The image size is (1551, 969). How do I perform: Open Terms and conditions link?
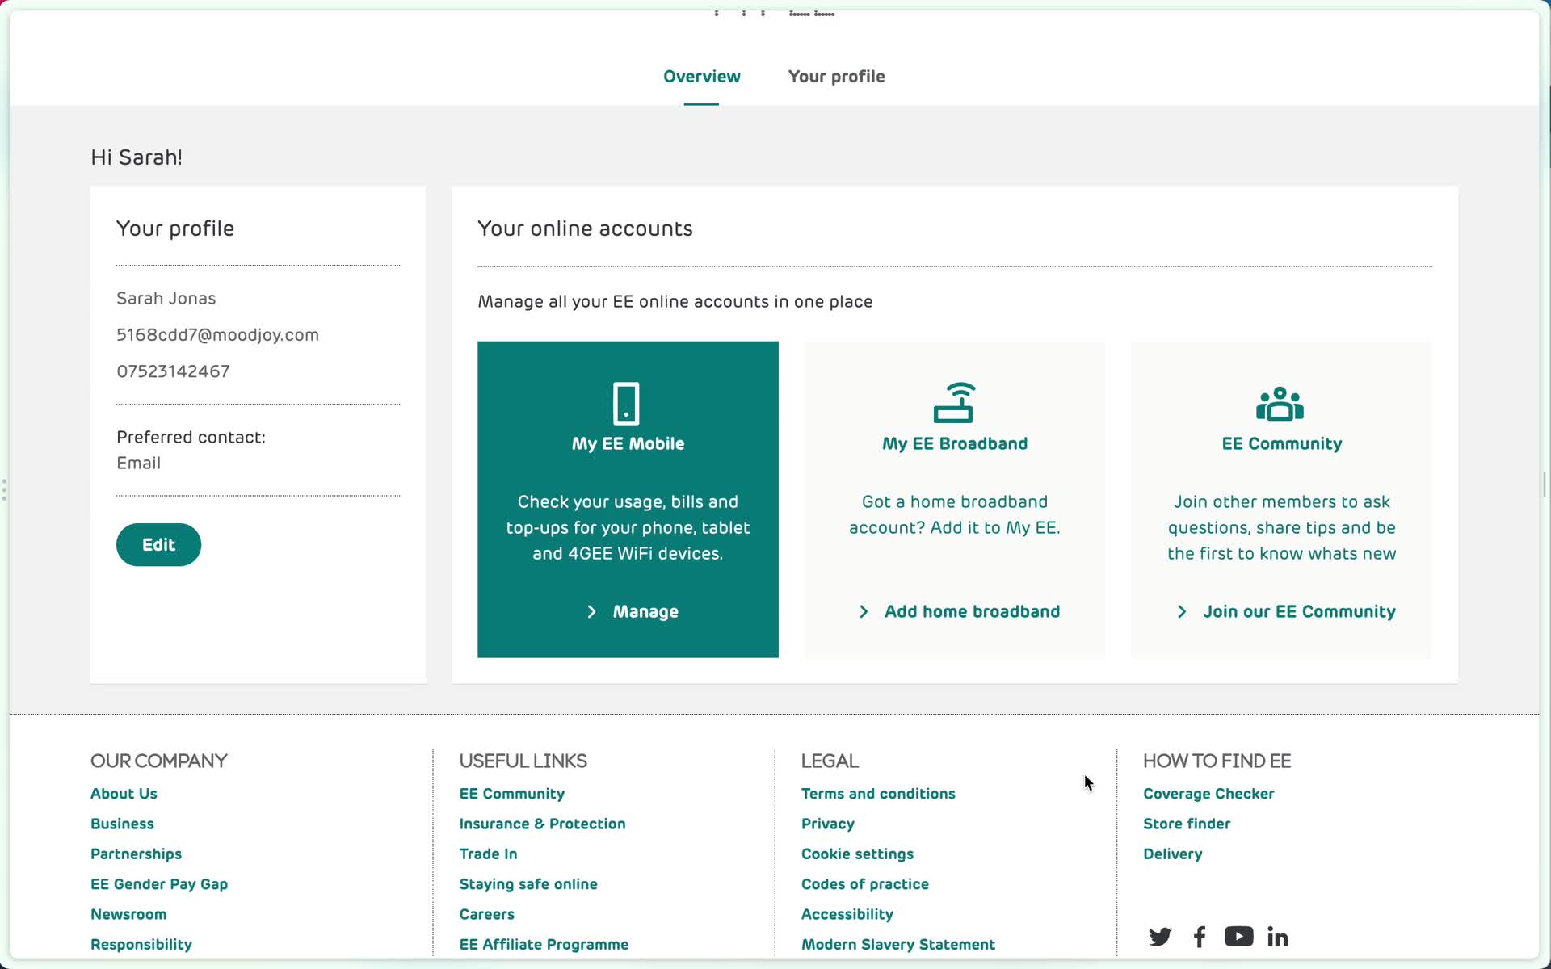tap(878, 794)
